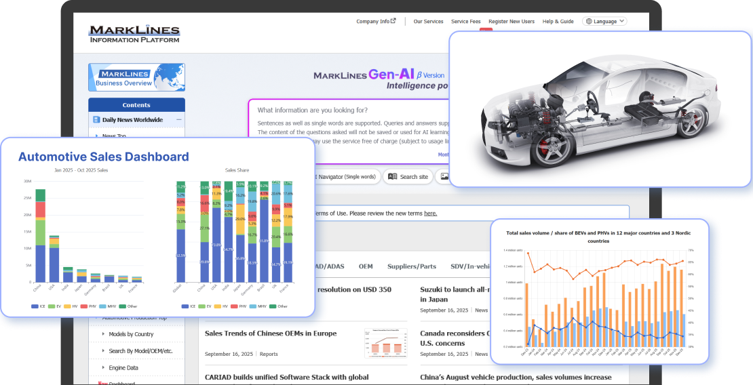Open the Language dropdown

tap(604, 22)
